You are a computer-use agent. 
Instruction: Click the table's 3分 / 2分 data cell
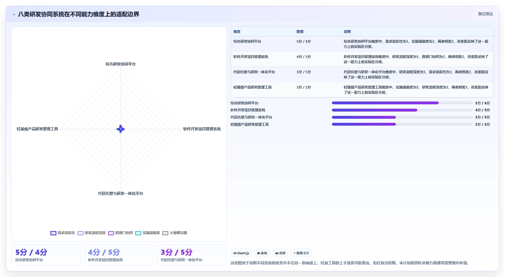pos(304,87)
